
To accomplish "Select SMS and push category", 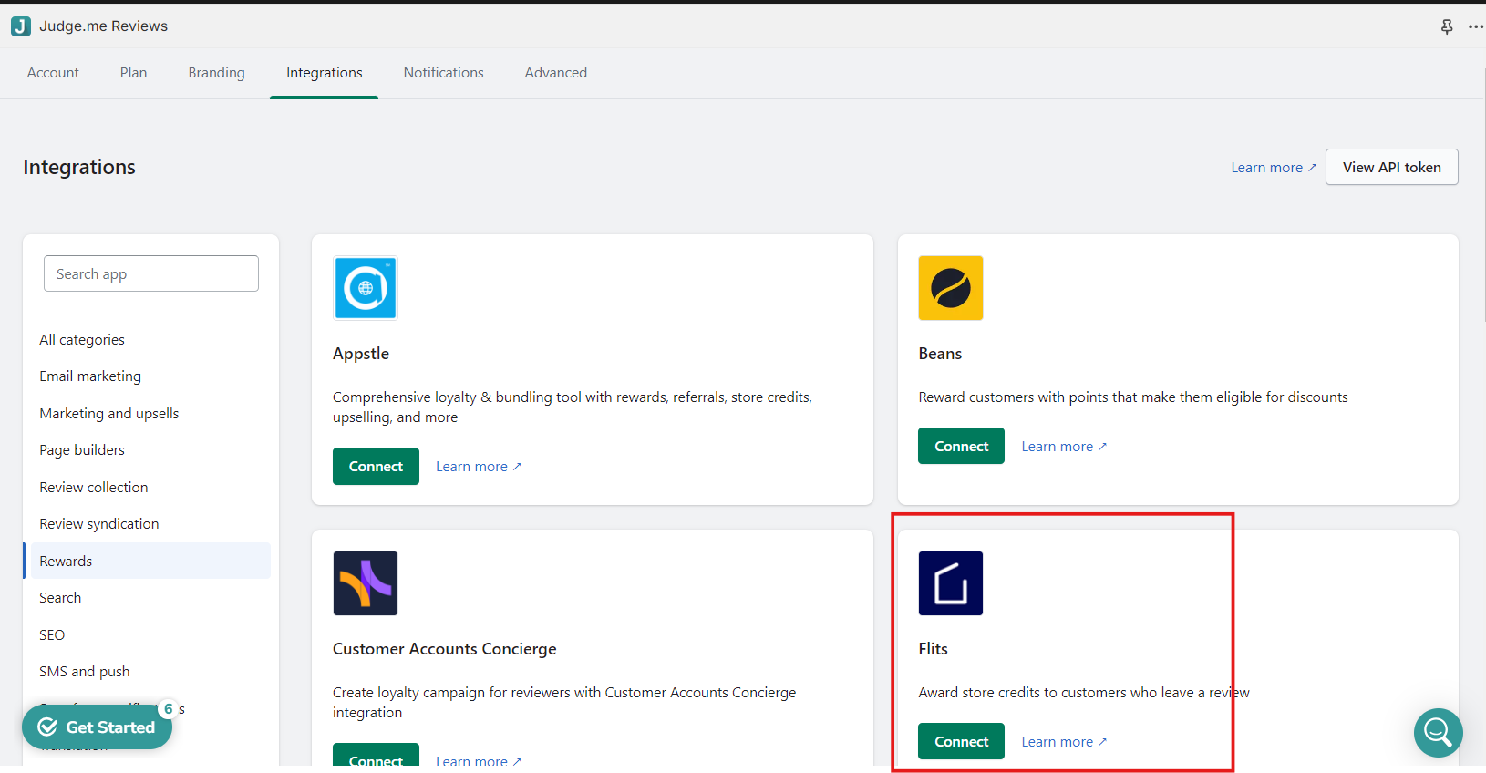I will tap(85, 672).
